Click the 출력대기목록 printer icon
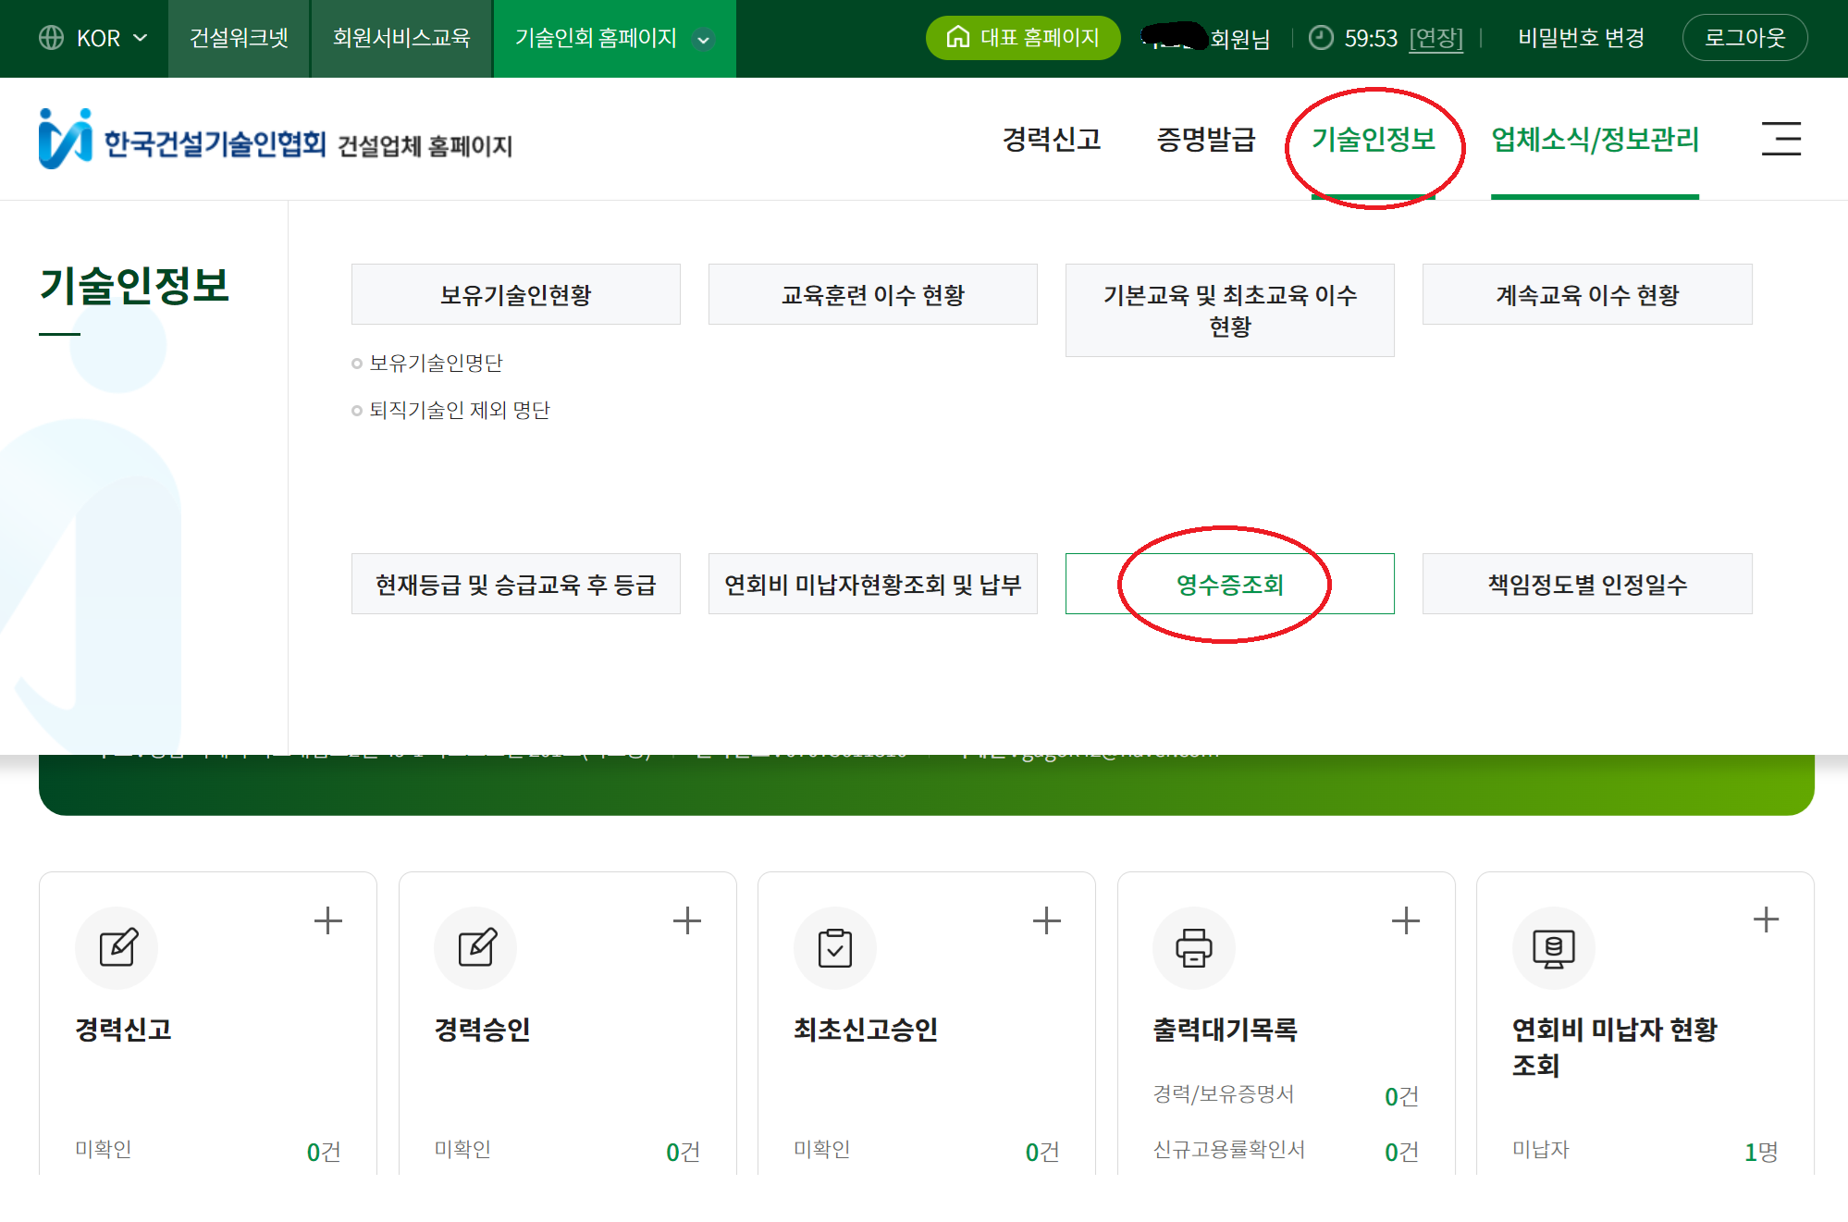1848x1222 pixels. 1194,947
